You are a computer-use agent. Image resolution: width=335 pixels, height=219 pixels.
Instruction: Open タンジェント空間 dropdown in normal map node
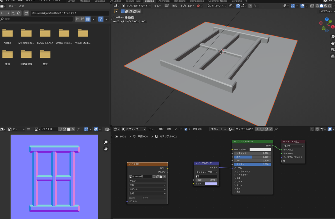coord(207,172)
